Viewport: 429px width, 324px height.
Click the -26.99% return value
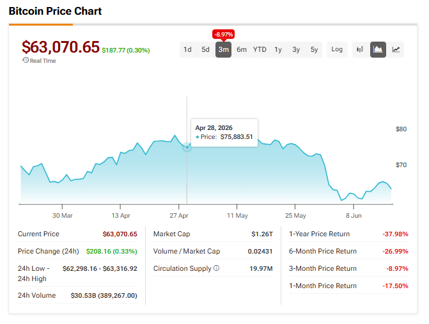tap(395, 252)
